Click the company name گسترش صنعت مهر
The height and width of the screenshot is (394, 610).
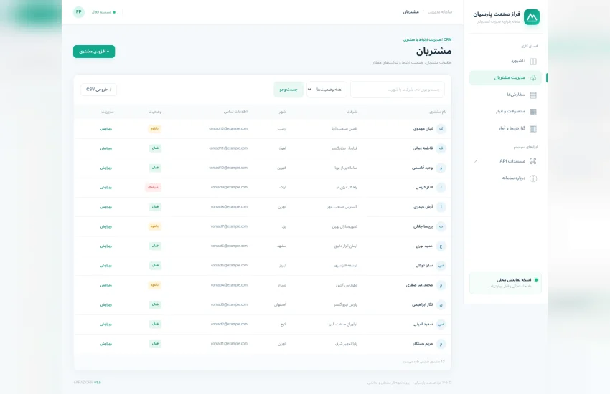tap(342, 207)
